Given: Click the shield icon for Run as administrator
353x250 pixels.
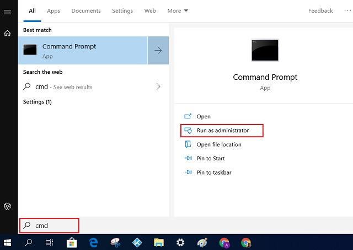Looking at the screenshot, I should (x=188, y=131).
